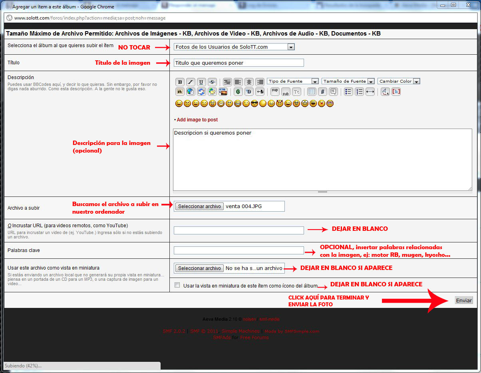
Task: Focus the Incrustar URL input field
Action: (x=239, y=230)
